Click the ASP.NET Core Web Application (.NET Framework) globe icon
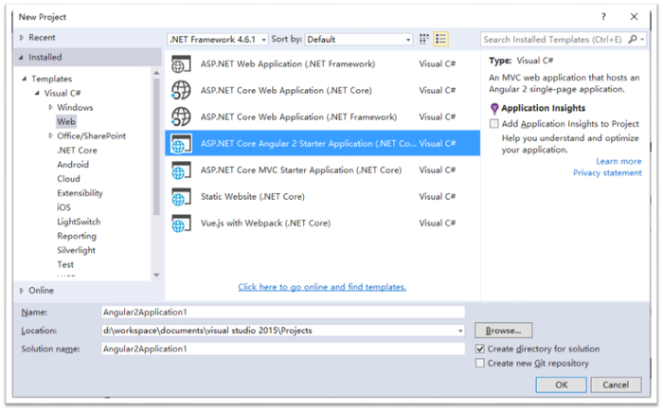This screenshot has width=663, height=411. coord(181,117)
